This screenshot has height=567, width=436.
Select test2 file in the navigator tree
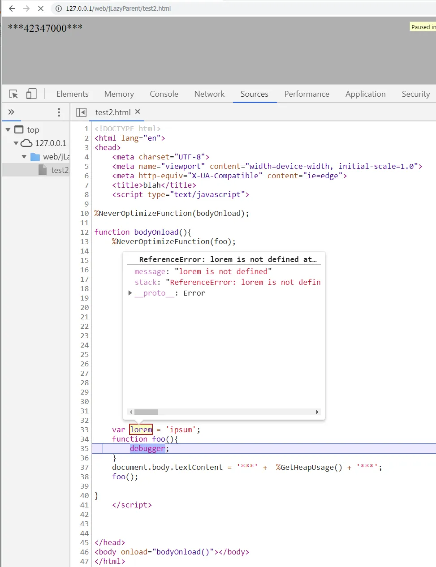pyautogui.click(x=59, y=170)
